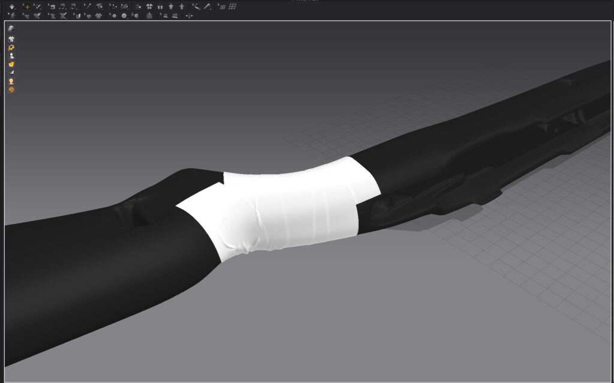Choose the buttonhole tool icon
The image size is (614, 383).
click(135, 16)
